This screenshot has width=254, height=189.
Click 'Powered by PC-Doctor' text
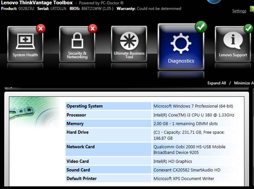click(101, 3)
